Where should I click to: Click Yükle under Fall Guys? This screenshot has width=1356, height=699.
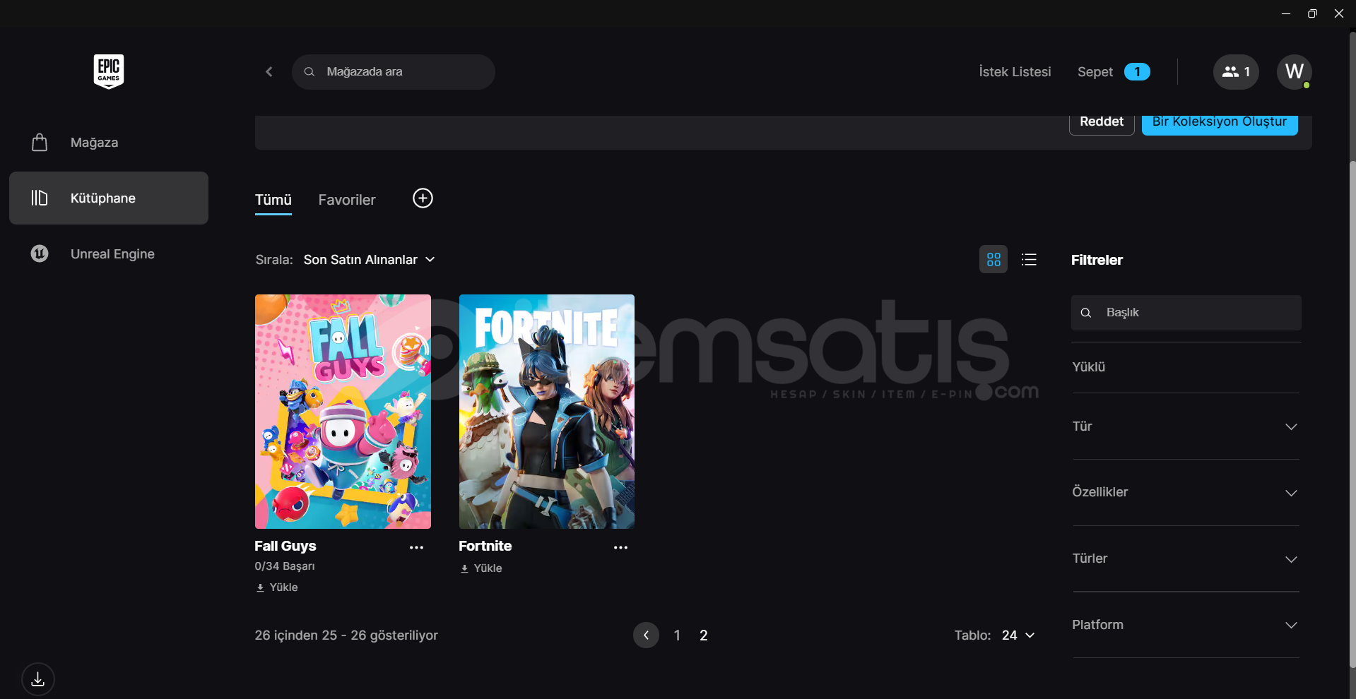(277, 587)
